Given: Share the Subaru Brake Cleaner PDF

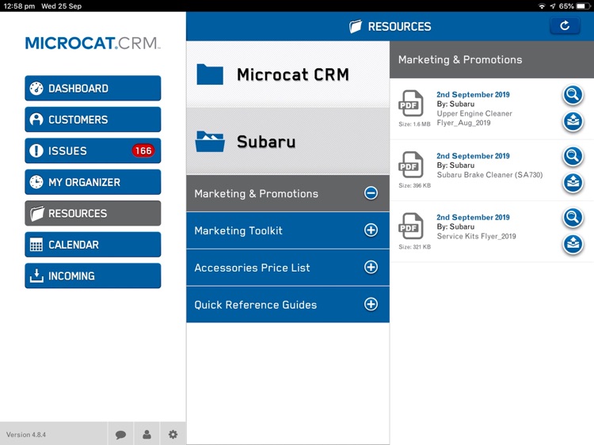Looking at the screenshot, I should point(573,183).
